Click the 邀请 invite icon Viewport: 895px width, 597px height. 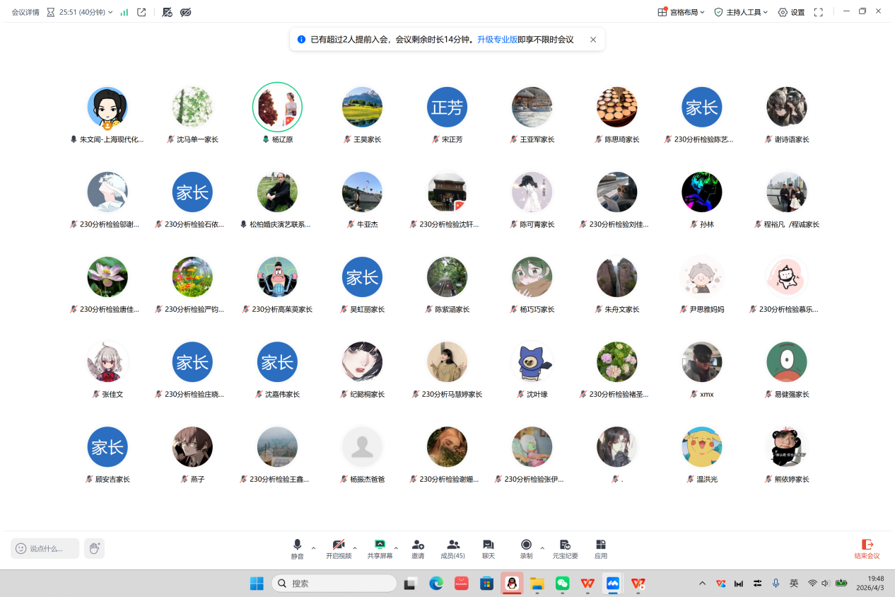[418, 548]
